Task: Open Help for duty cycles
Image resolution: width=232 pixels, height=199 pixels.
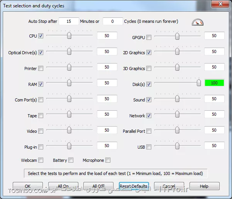Action: [204, 186]
